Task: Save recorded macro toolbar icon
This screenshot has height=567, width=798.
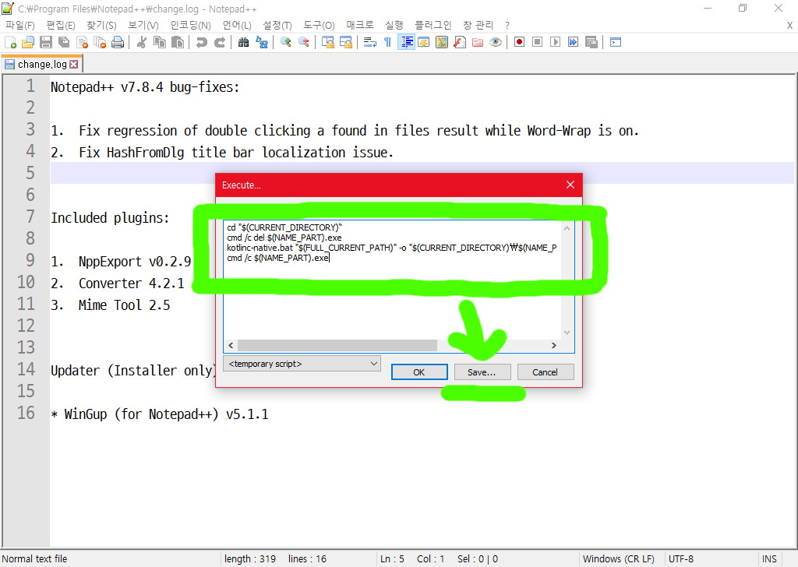Action: pyautogui.click(x=591, y=42)
